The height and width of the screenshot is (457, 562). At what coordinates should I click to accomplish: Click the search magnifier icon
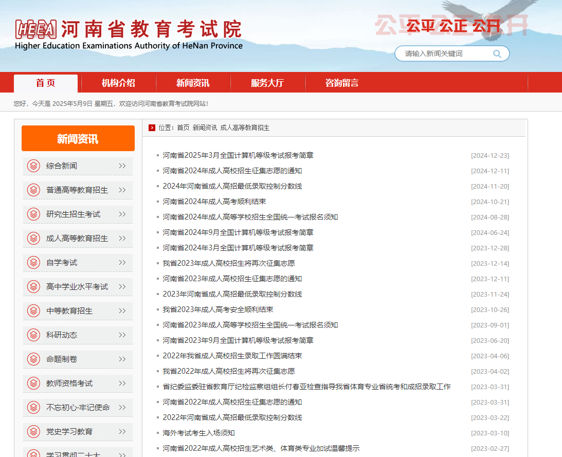(496, 53)
